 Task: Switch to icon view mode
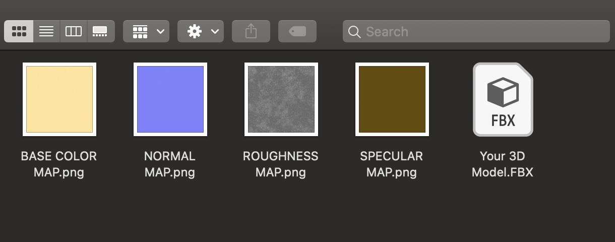pyautogui.click(x=19, y=31)
